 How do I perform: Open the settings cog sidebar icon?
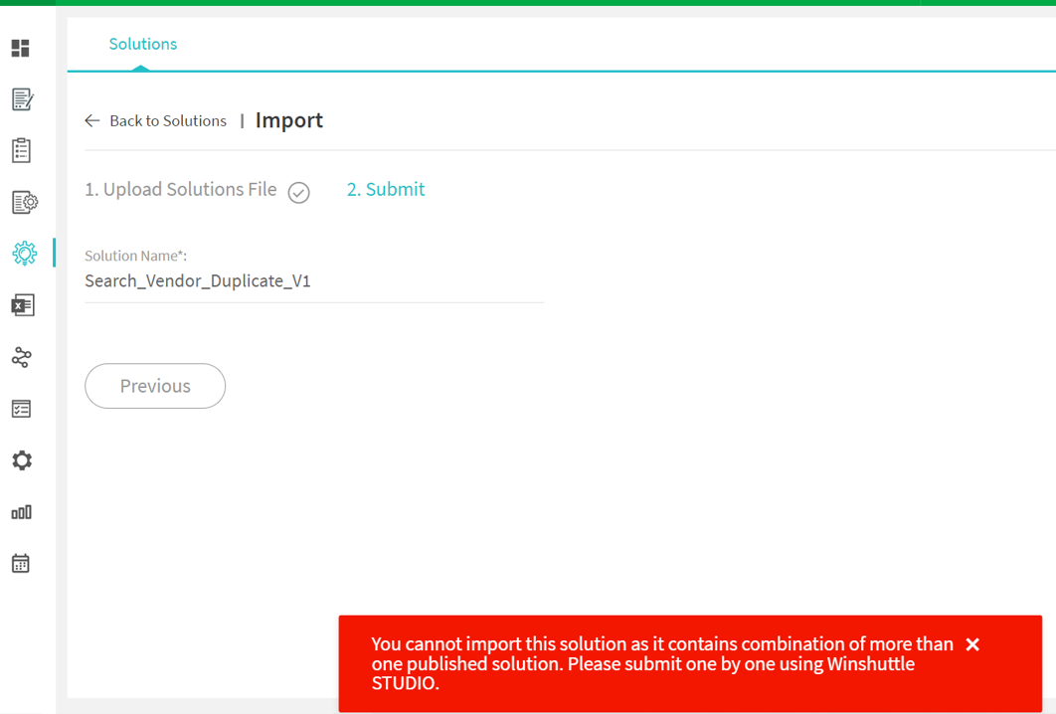[22, 460]
